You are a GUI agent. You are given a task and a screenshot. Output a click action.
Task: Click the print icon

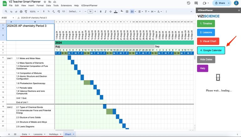21,12
